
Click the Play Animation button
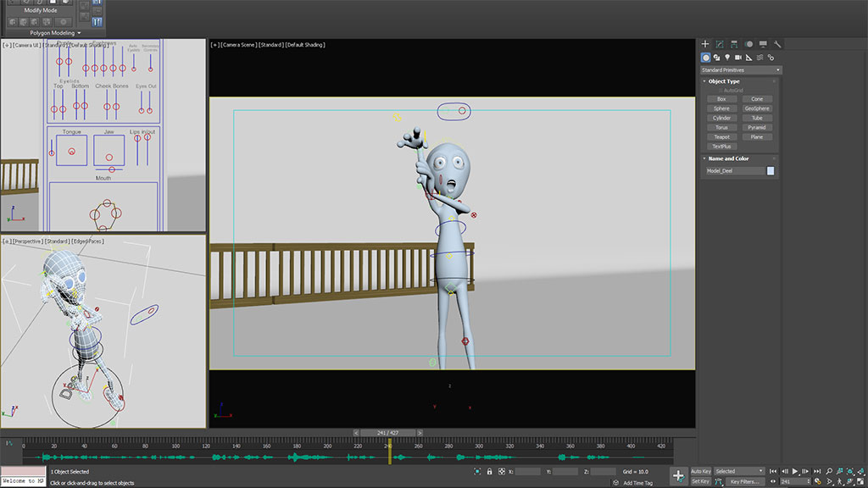pos(795,471)
